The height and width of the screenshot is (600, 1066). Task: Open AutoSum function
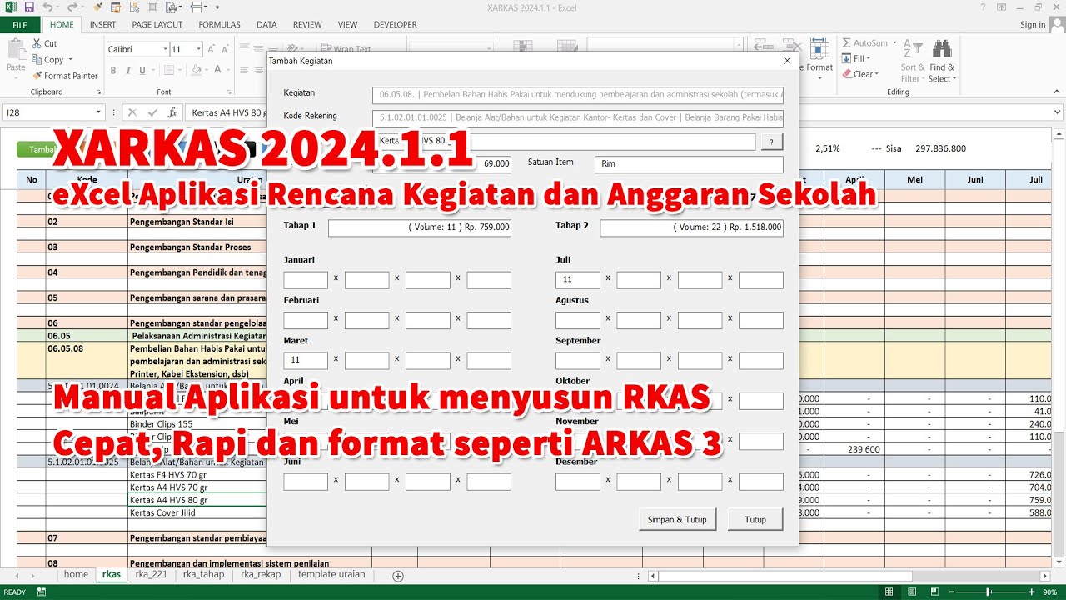864,43
